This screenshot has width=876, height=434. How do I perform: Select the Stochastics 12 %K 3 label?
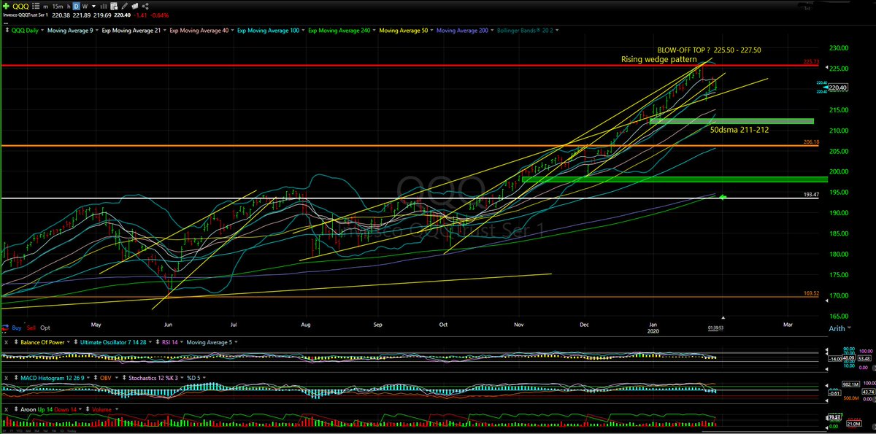(x=153, y=378)
